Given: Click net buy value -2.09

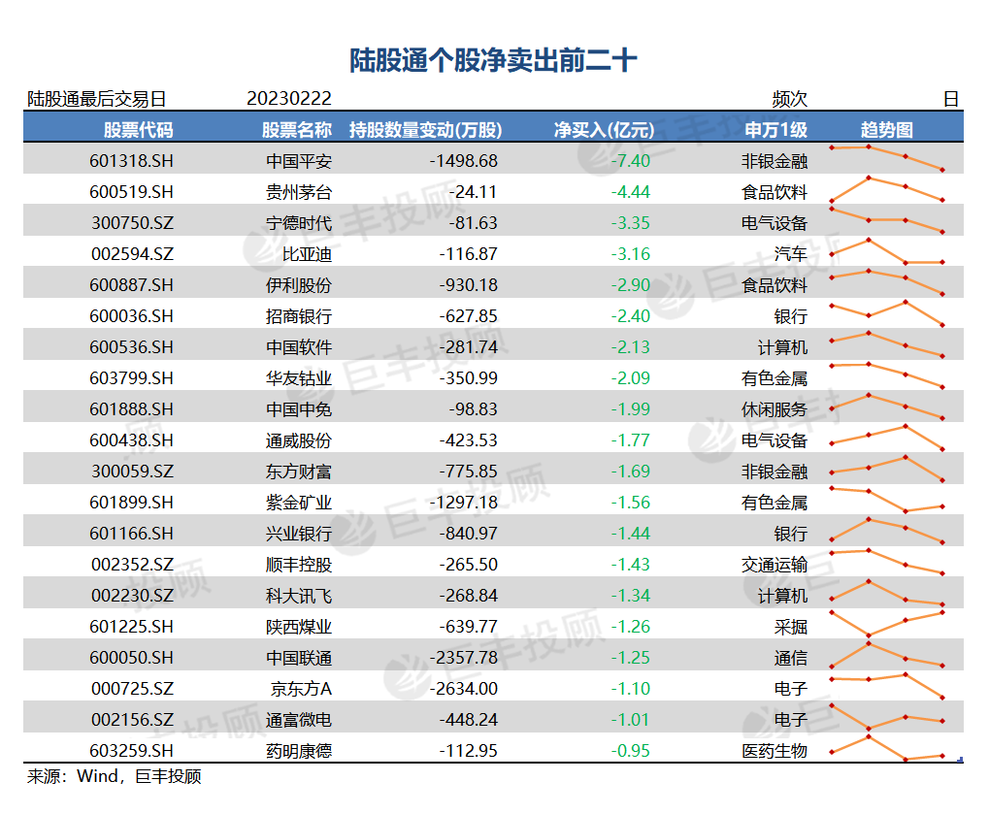Looking at the screenshot, I should pyautogui.click(x=630, y=378).
